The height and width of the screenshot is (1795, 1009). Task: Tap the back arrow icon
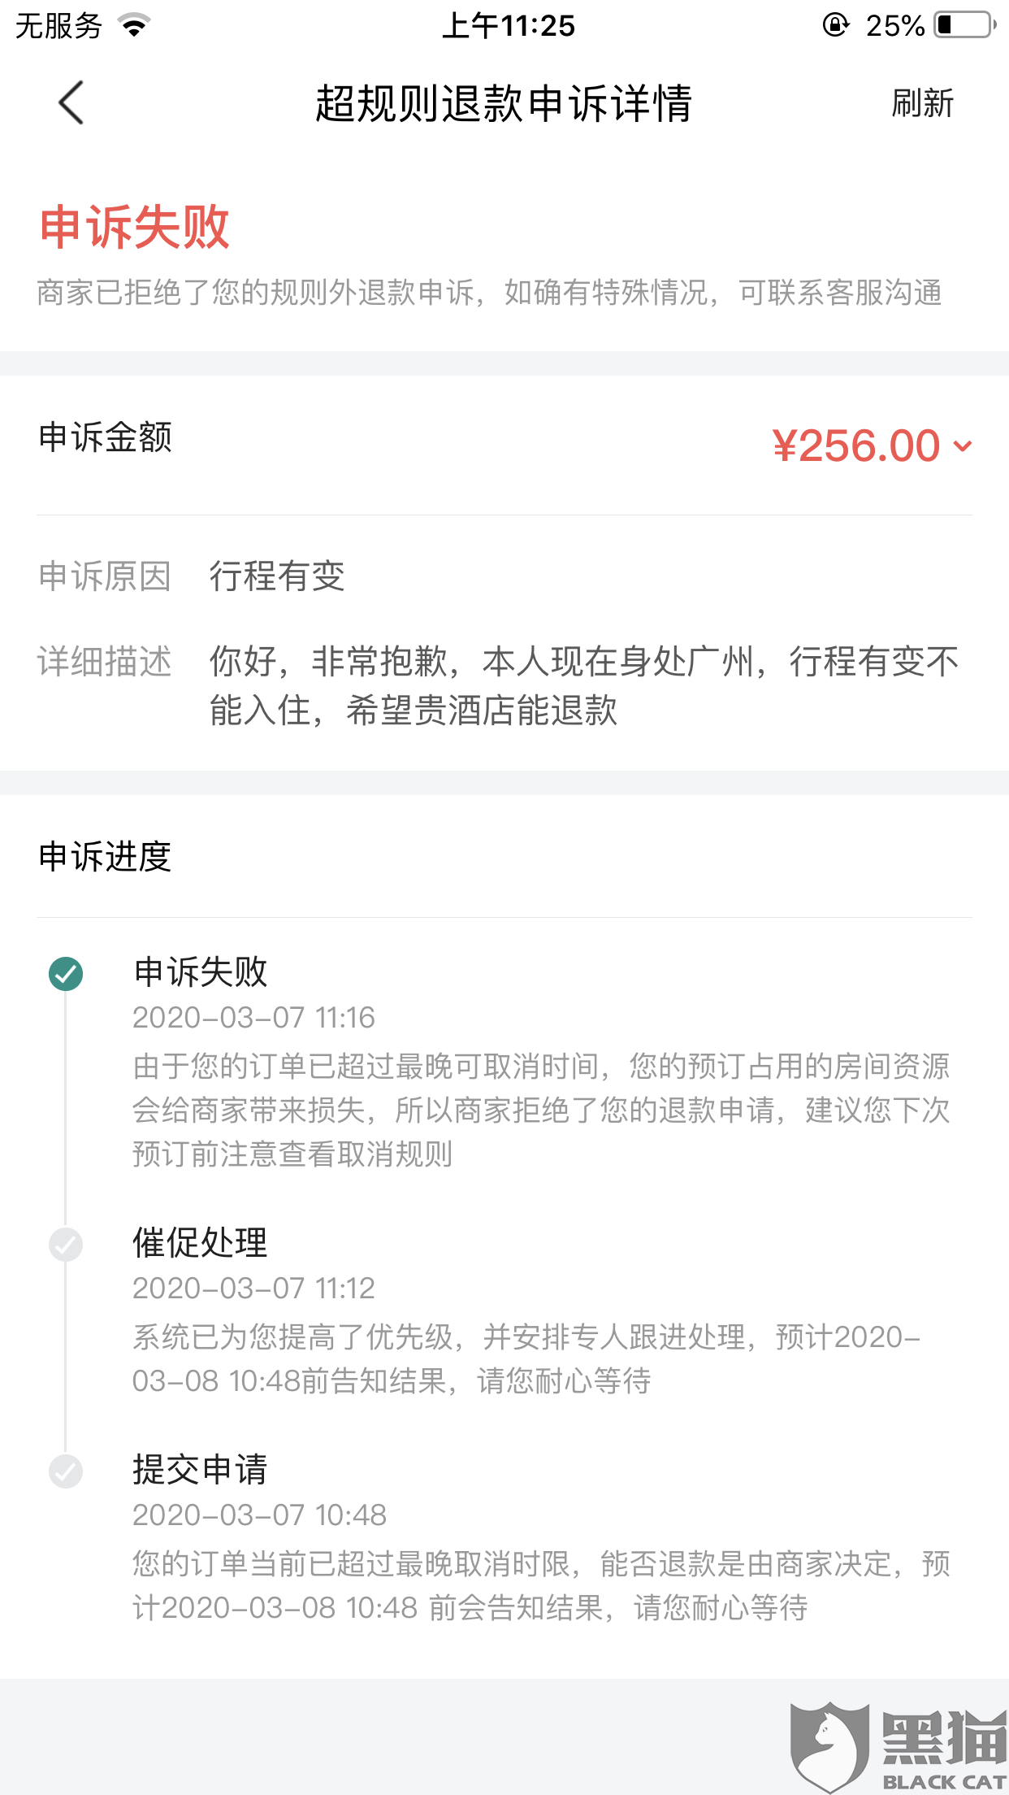tap(71, 103)
